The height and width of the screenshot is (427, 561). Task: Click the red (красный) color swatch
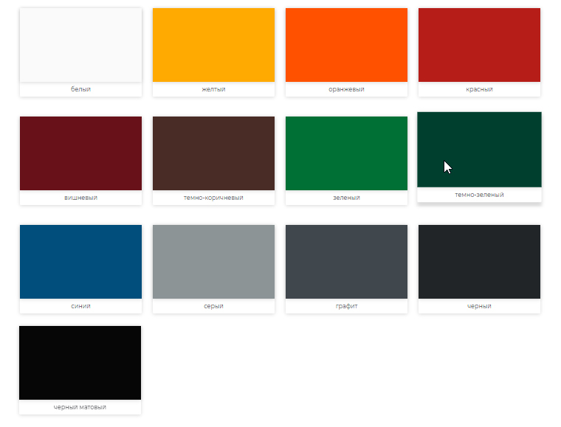click(x=479, y=45)
